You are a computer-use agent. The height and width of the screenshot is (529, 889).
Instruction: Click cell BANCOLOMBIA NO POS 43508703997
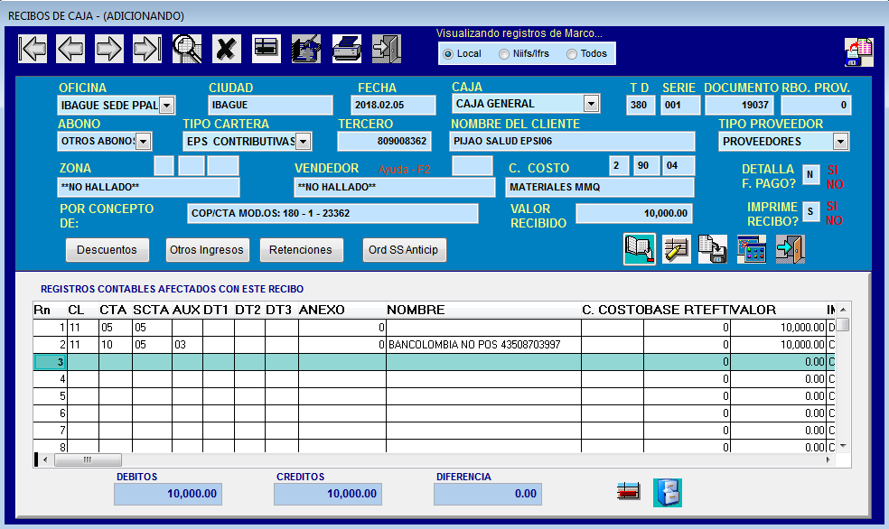pyautogui.click(x=483, y=344)
